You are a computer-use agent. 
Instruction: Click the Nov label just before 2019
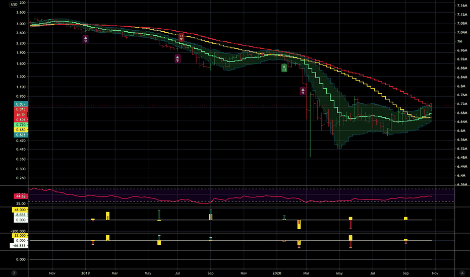click(52, 273)
